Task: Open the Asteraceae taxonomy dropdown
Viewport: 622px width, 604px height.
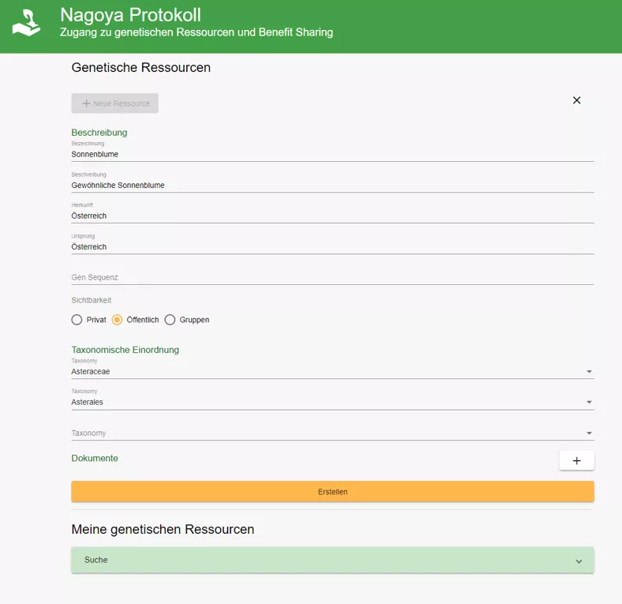Action: tap(332, 371)
